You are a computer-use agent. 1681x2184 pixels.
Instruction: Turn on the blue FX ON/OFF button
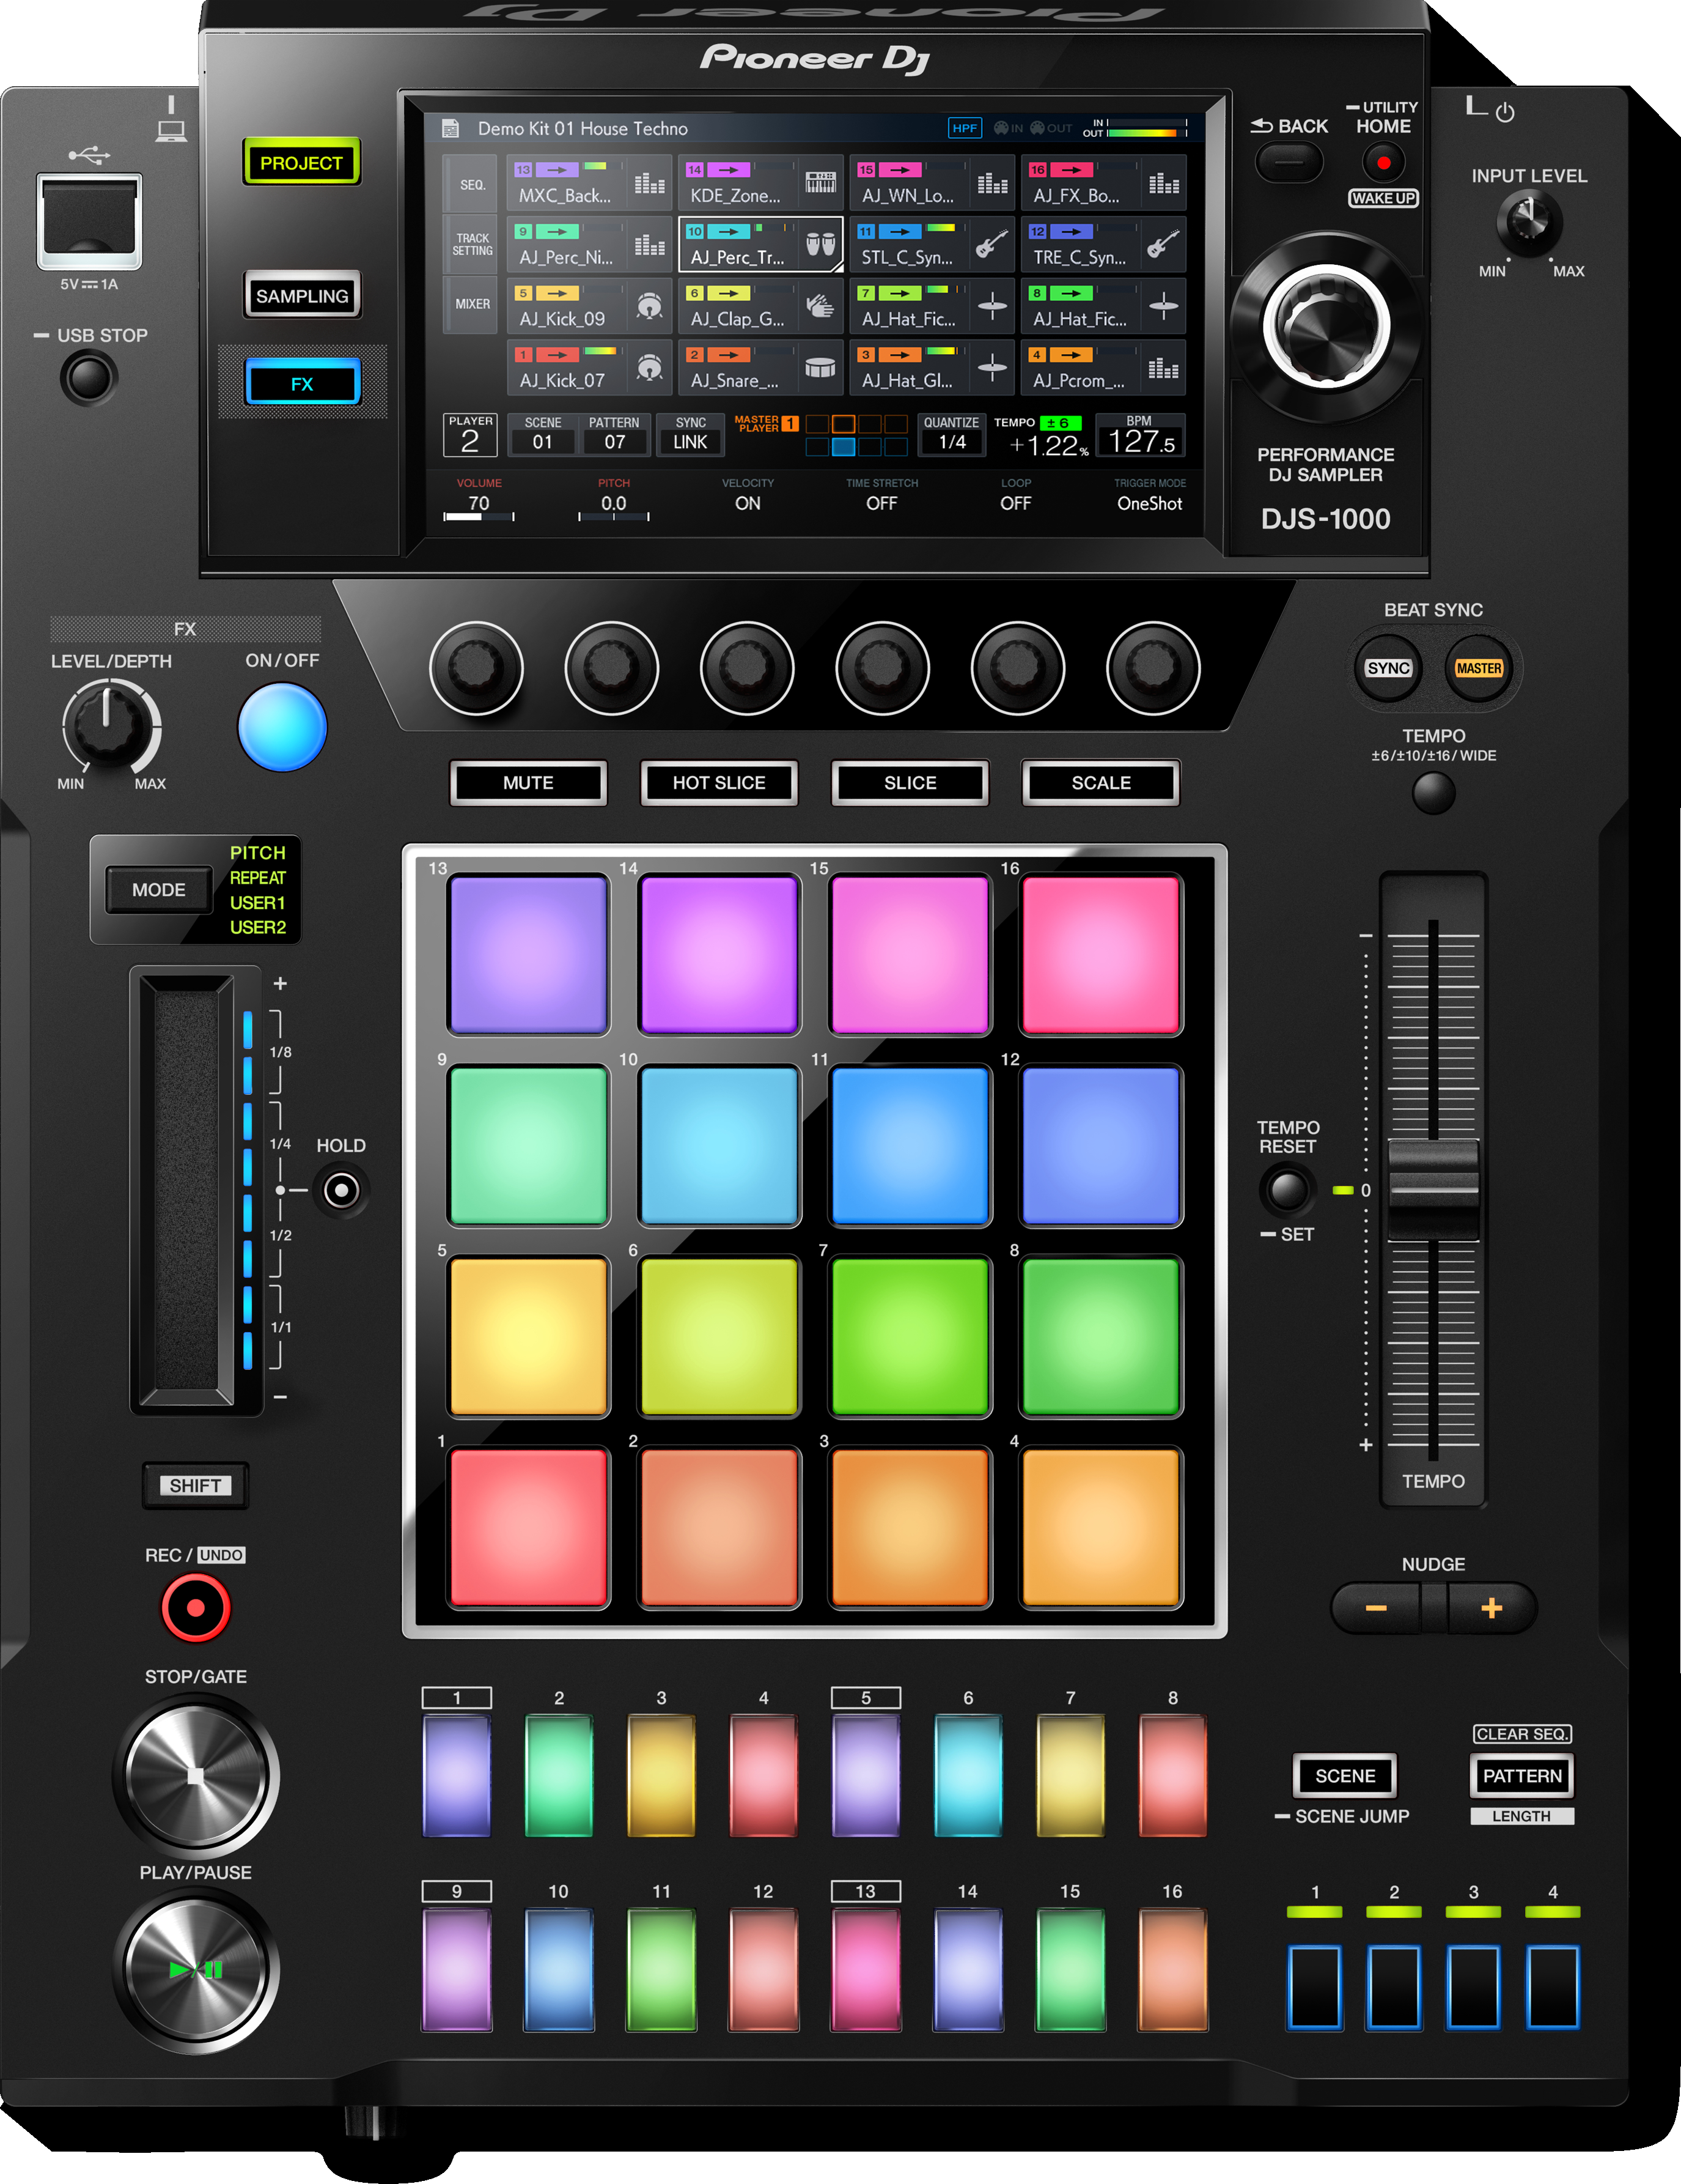click(283, 727)
